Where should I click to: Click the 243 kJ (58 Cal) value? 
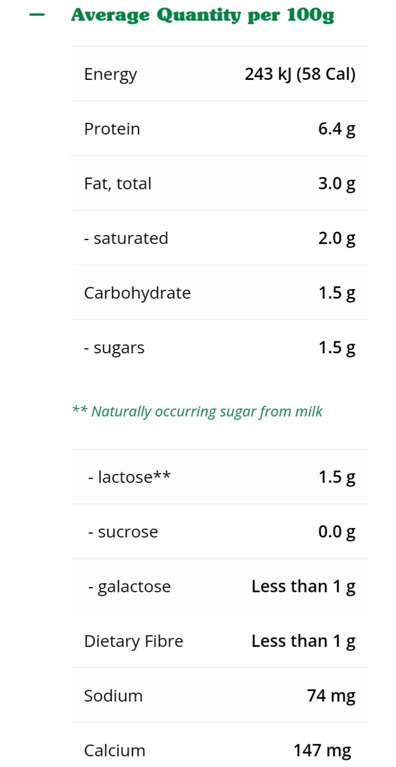point(300,74)
